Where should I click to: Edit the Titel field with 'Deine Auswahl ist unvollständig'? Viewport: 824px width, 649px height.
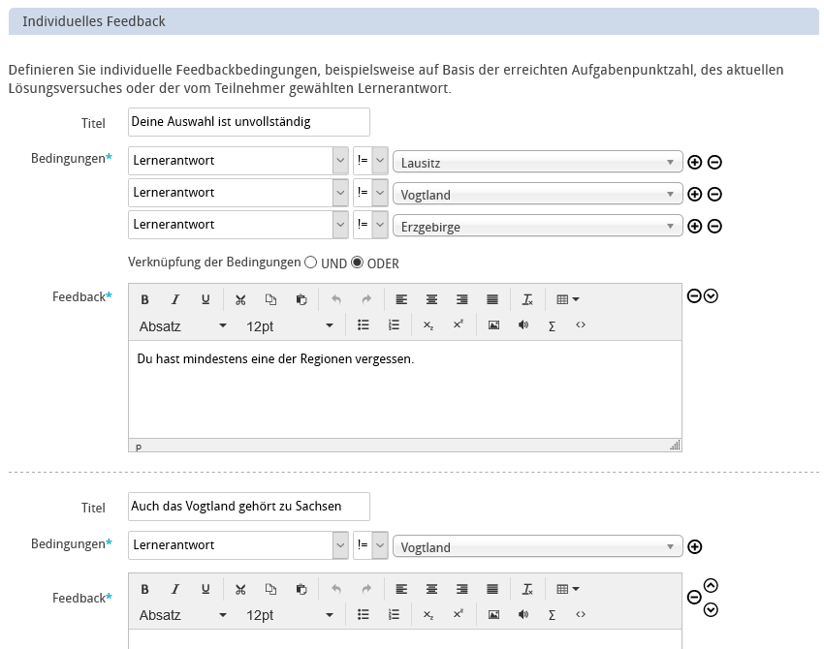[247, 121]
